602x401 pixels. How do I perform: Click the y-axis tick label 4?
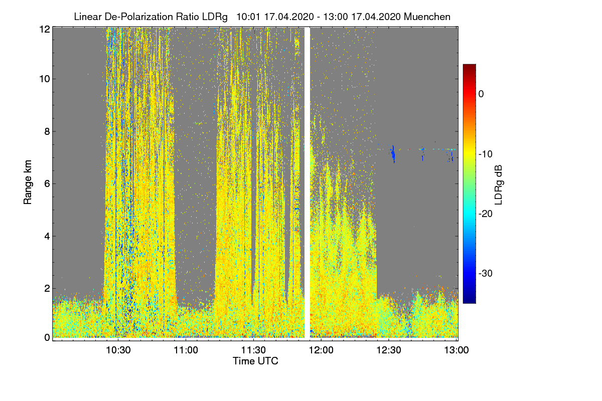tap(47, 236)
